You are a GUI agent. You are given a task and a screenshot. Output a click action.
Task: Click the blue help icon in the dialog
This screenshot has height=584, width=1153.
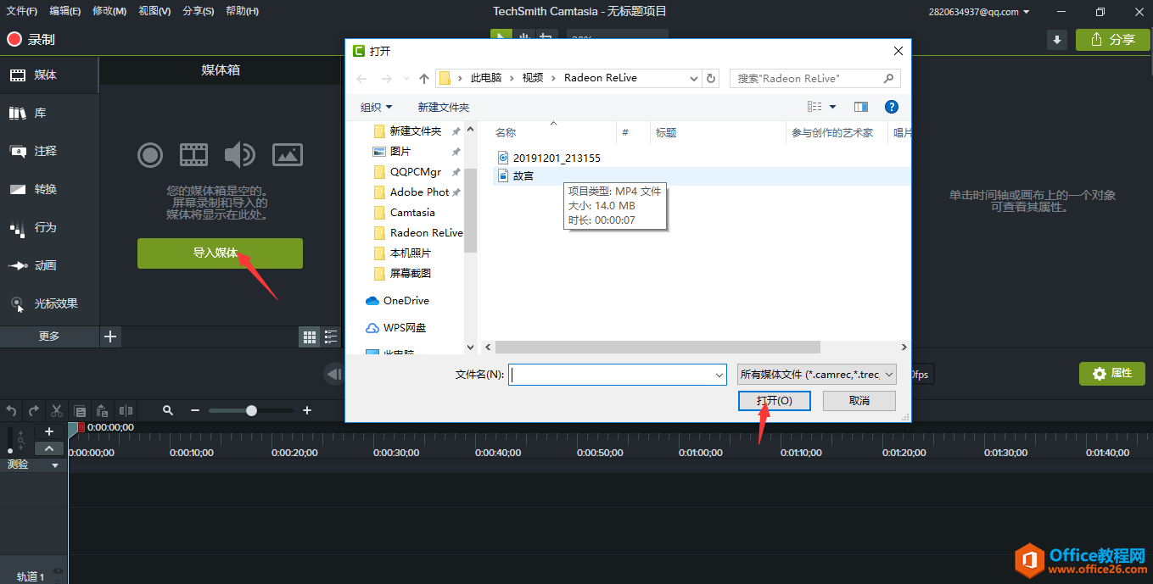(x=892, y=107)
